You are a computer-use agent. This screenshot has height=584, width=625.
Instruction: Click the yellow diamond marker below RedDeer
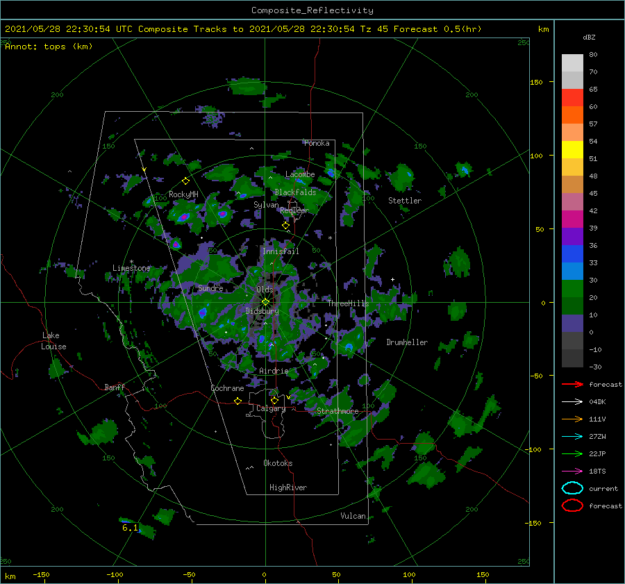285,226
